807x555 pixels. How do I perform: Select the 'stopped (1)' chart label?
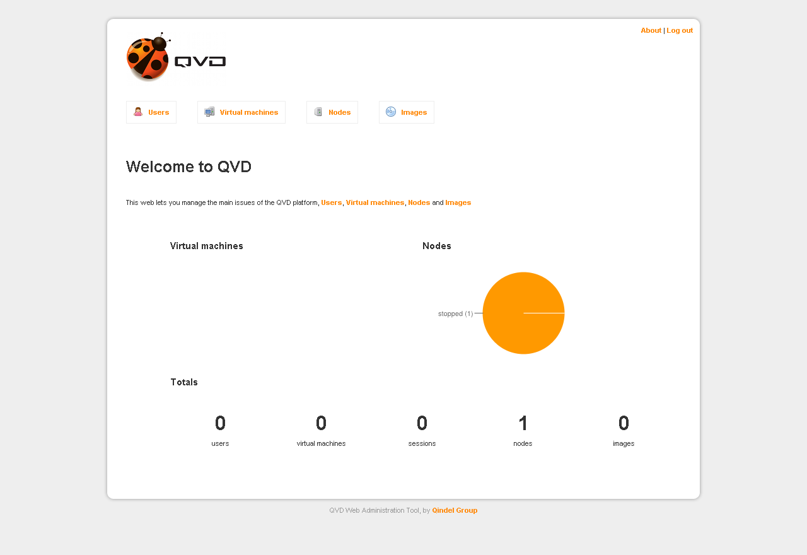click(455, 313)
